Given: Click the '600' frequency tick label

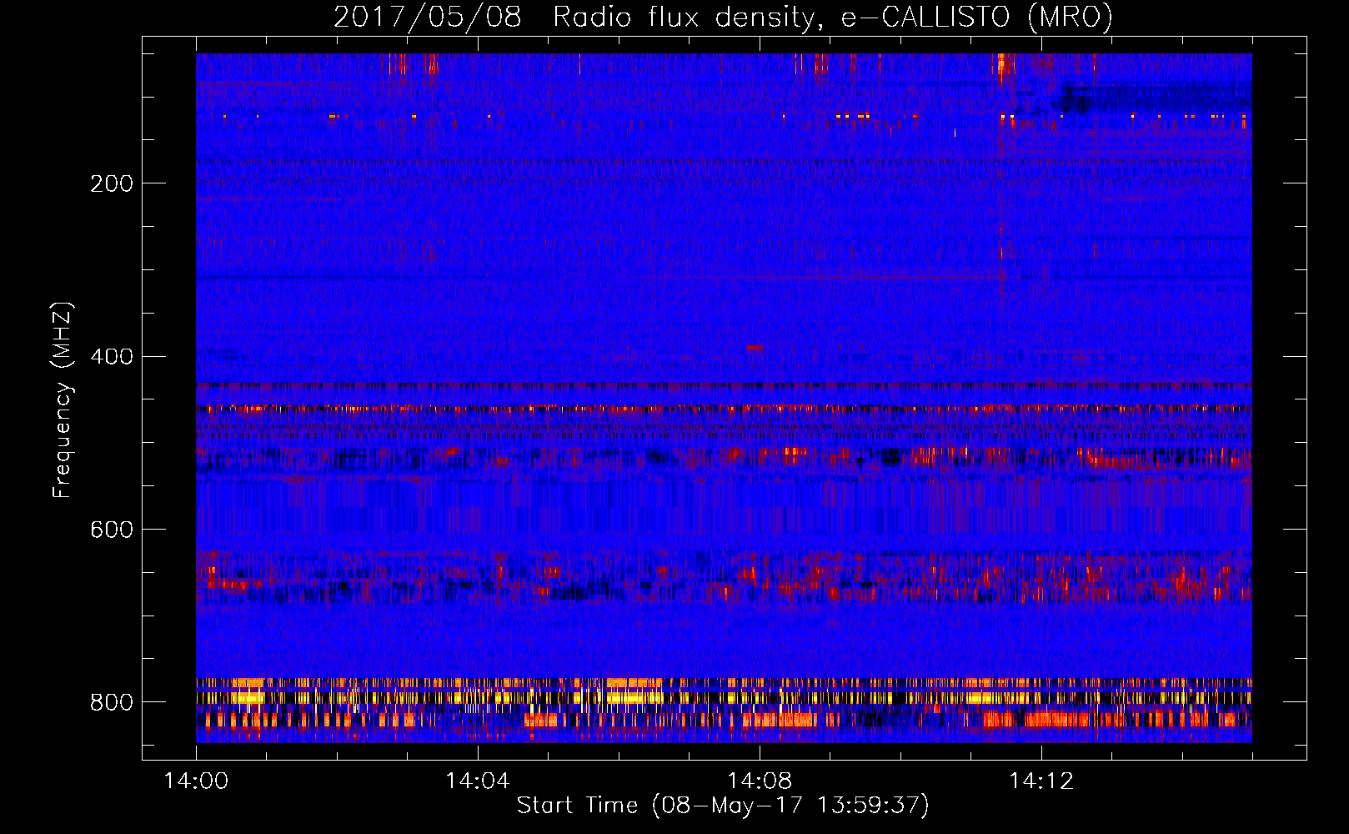Looking at the screenshot, I should point(112,530).
